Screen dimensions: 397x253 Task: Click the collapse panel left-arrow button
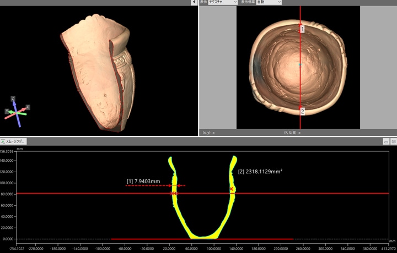coord(194,2)
